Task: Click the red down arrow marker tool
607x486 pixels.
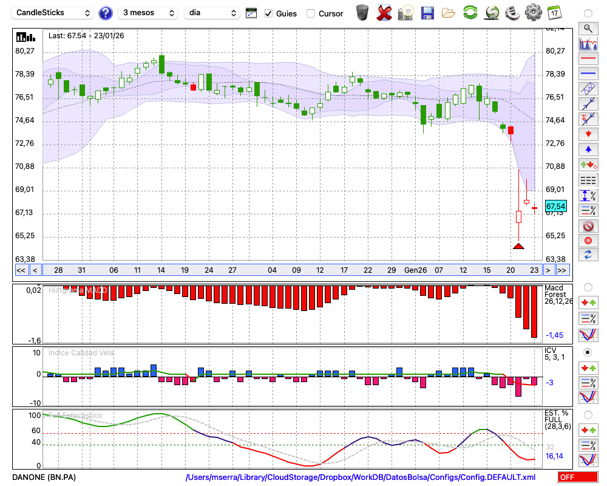Action: click(588, 134)
